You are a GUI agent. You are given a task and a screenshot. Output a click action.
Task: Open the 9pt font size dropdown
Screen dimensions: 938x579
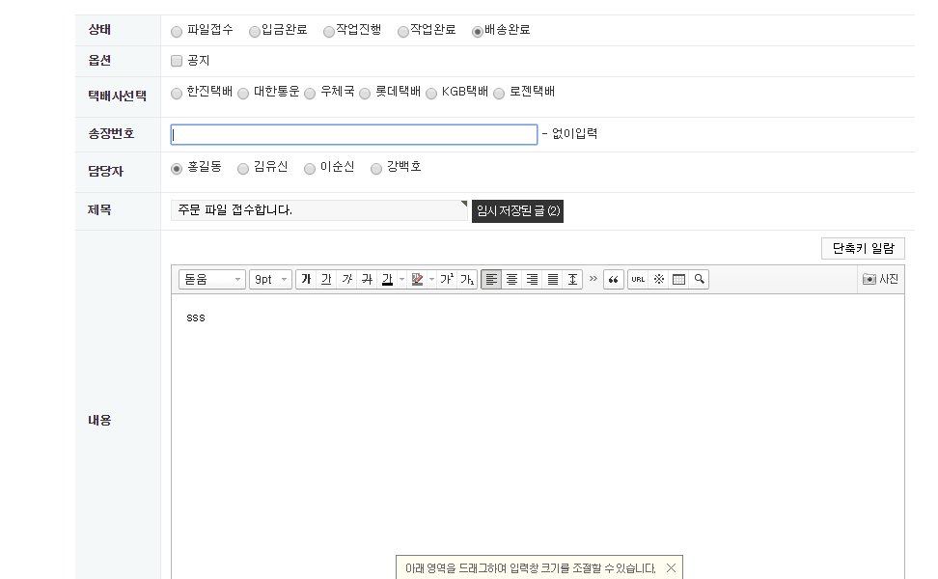270,280
